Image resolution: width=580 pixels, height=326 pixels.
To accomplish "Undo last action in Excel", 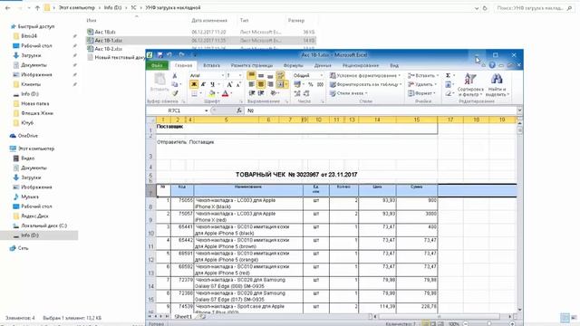I will click(x=169, y=54).
